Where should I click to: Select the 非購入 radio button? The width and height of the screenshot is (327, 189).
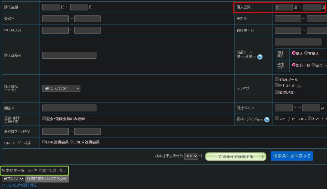click(306, 53)
